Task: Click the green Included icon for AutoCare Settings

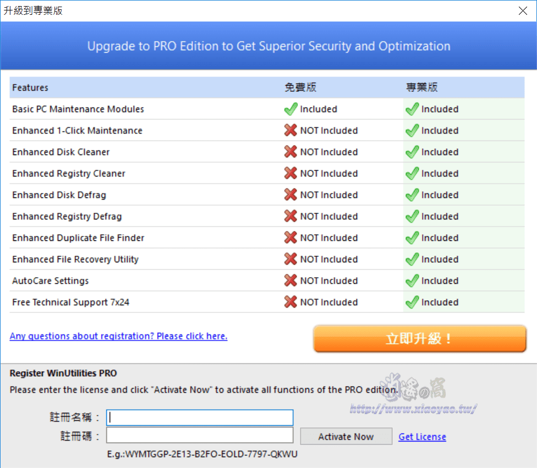Action: pyautogui.click(x=412, y=280)
